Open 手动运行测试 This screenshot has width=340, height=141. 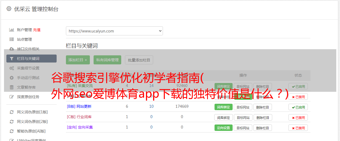coord(28,78)
